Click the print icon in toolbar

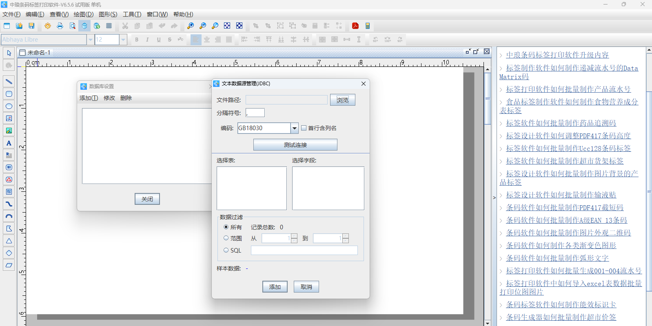(60, 26)
